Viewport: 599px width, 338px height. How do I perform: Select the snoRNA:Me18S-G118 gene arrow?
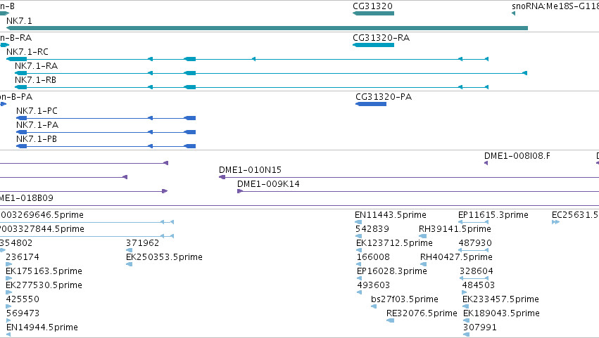(513, 13)
